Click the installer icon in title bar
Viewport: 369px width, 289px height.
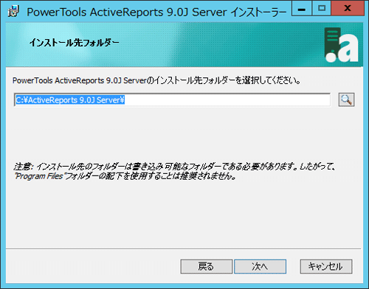point(13,12)
